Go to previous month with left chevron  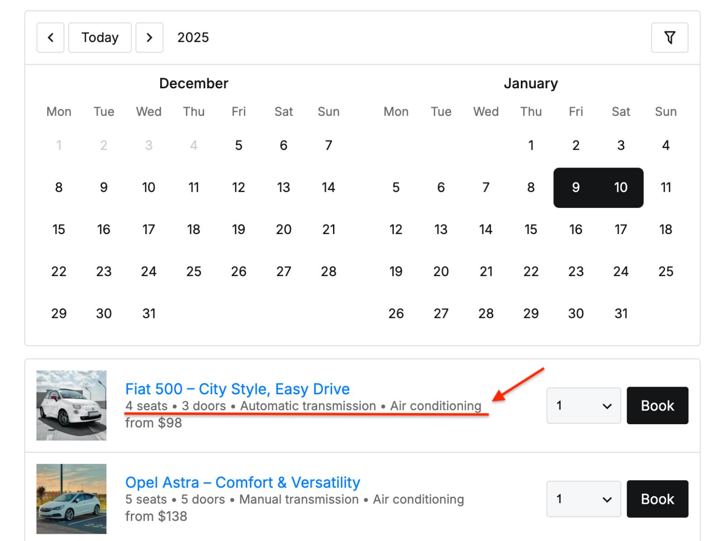(x=50, y=38)
